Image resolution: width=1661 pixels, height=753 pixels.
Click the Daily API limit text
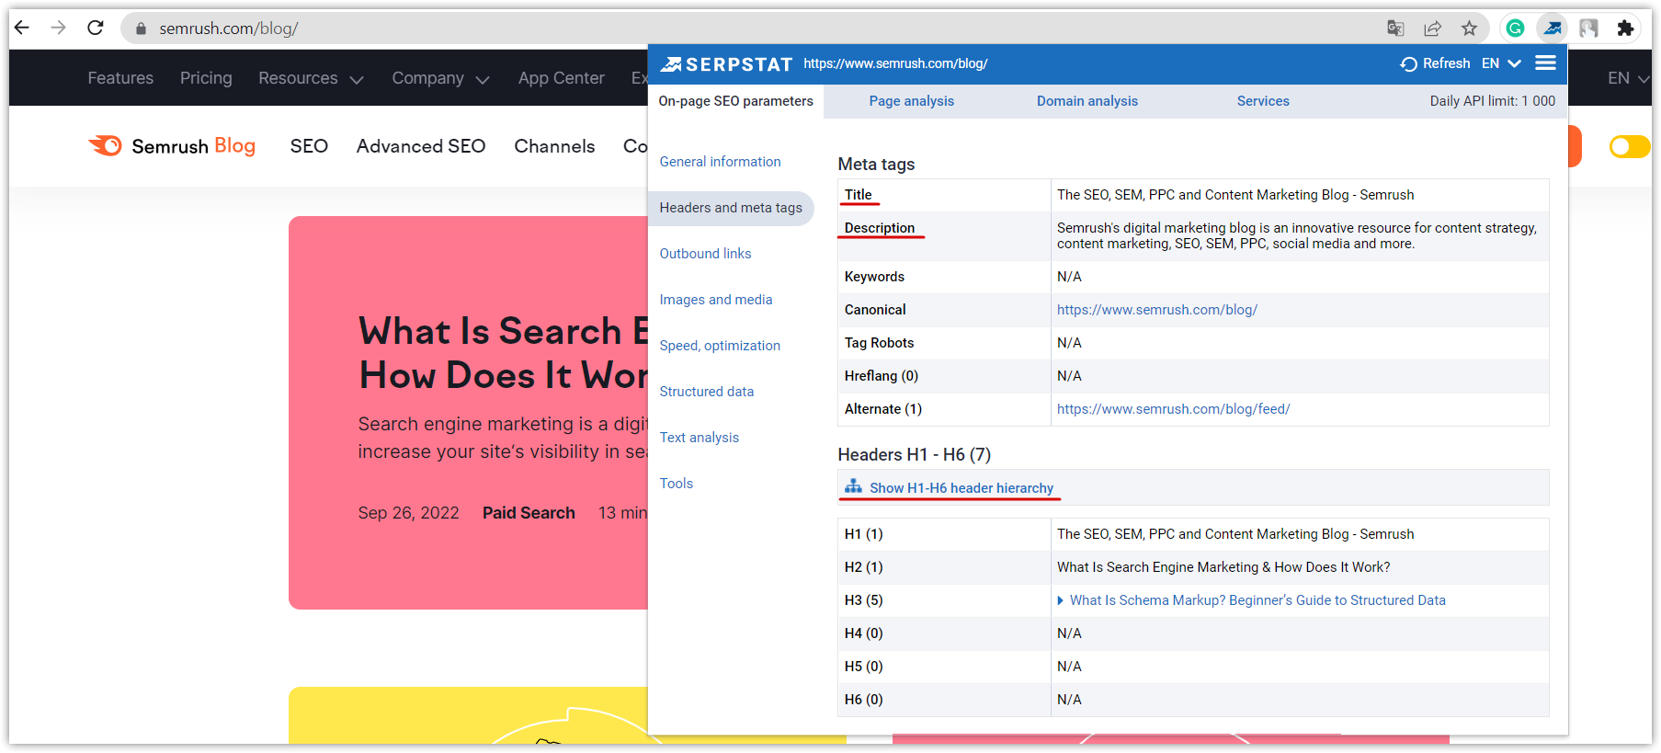(1492, 101)
